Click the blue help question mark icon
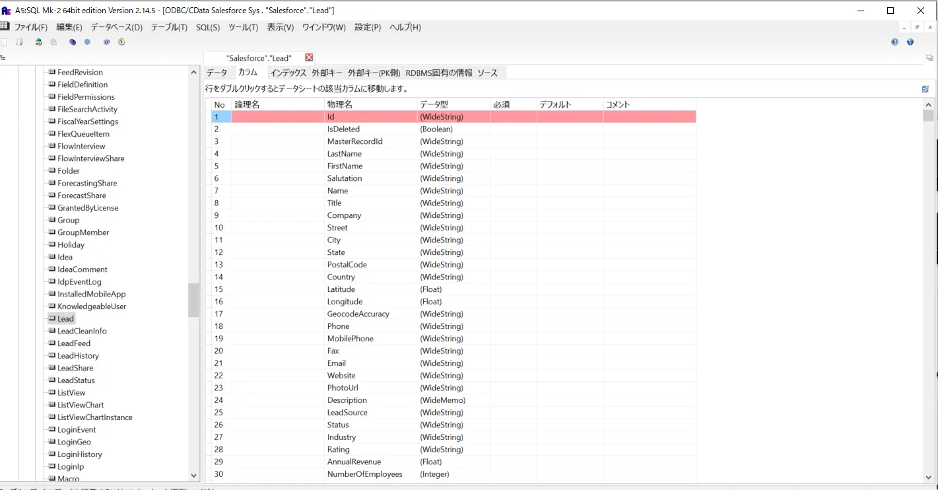This screenshot has height=490, width=938. pos(895,42)
